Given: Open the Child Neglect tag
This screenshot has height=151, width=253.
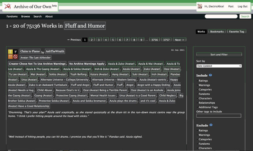Looking at the screenshot, I should (x=168, y=96).
